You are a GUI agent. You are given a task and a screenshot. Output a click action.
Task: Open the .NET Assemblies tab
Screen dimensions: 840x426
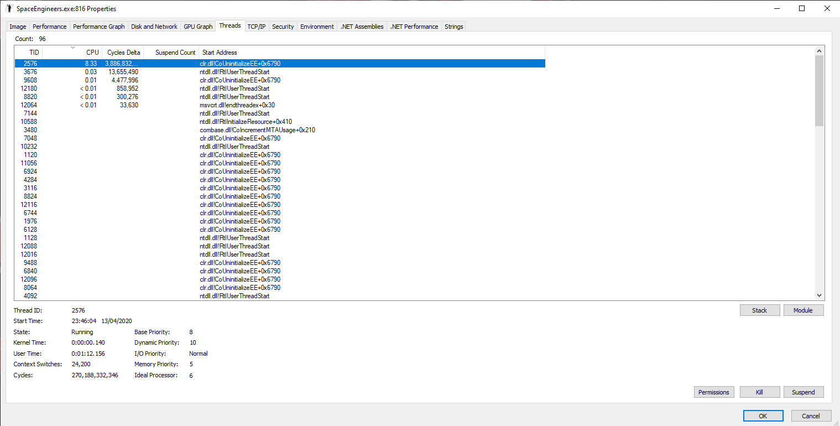(x=362, y=27)
